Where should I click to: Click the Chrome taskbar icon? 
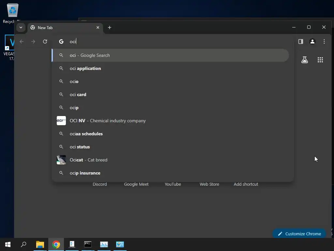coord(56,244)
